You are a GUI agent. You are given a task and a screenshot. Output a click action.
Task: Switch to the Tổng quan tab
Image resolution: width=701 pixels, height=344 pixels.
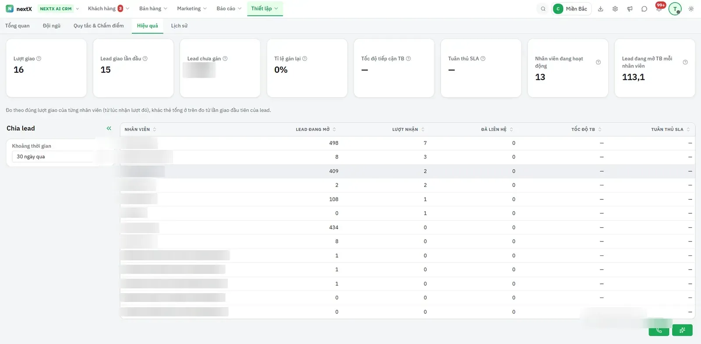pos(18,26)
